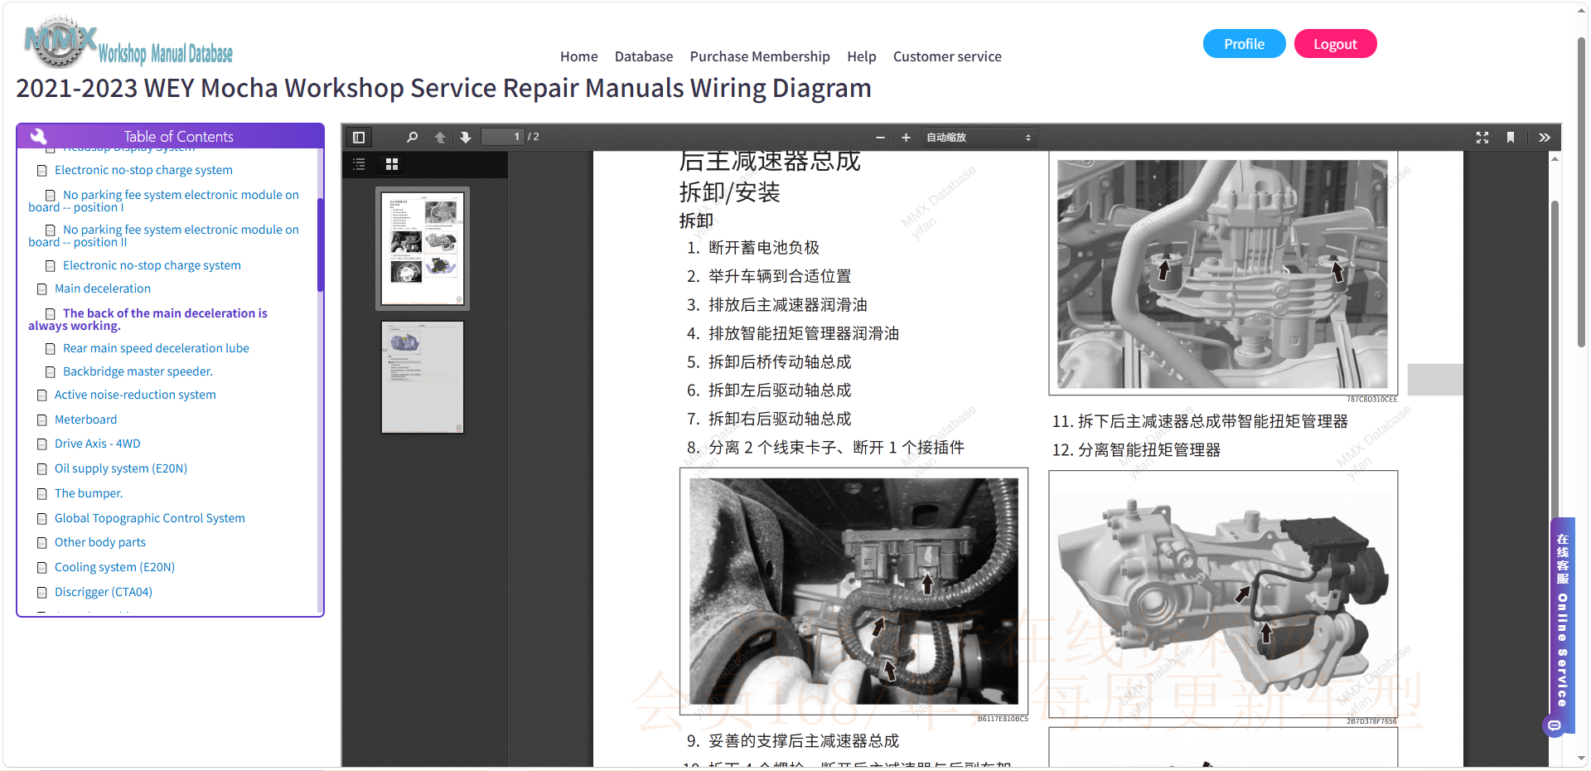This screenshot has height=771, width=1591.
Task: Click the page number input field
Action: (503, 137)
